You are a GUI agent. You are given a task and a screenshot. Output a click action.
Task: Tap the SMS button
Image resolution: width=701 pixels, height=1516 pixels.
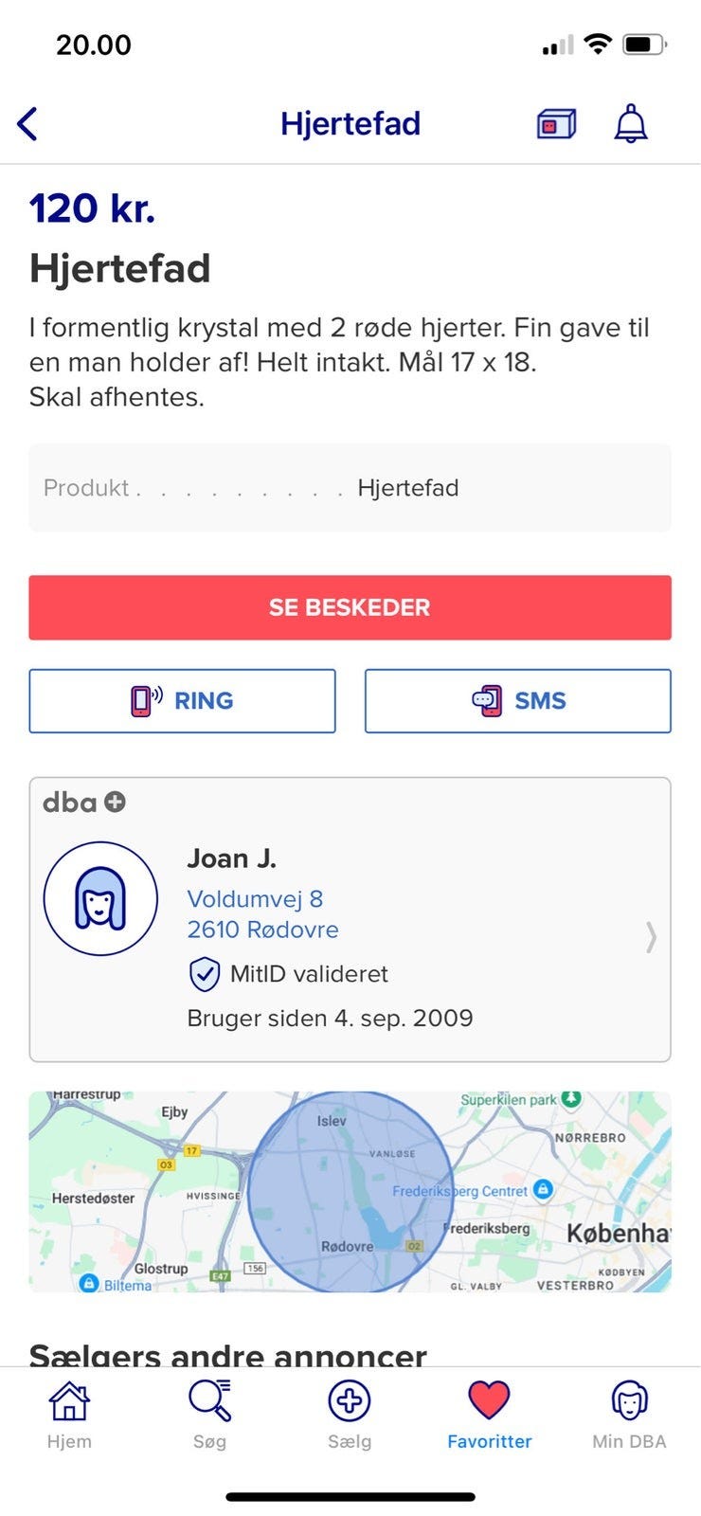pos(518,701)
